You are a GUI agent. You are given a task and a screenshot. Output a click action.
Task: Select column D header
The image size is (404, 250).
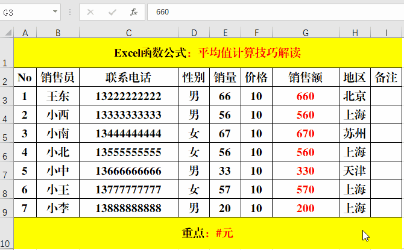coord(194,33)
